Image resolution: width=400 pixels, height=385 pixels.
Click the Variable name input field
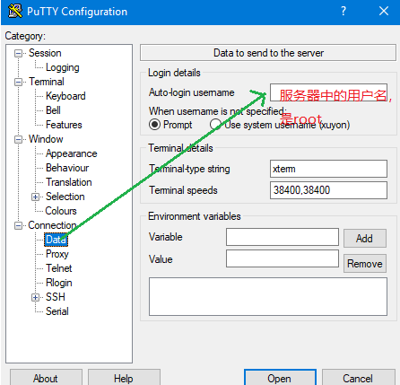(283, 237)
